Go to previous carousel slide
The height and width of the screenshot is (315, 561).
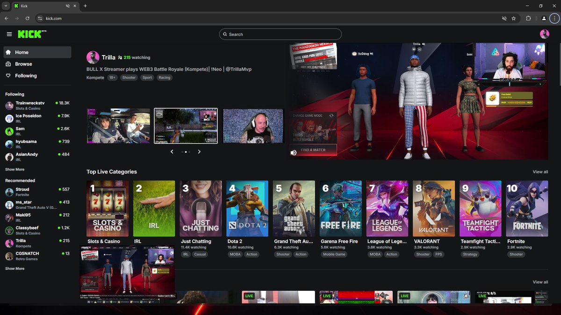tap(172, 152)
